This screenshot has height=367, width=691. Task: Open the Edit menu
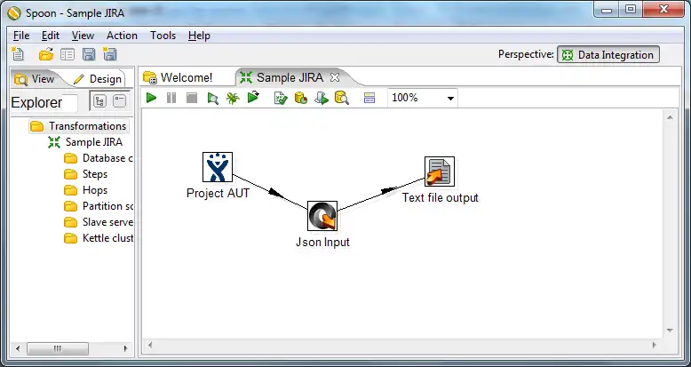click(51, 36)
